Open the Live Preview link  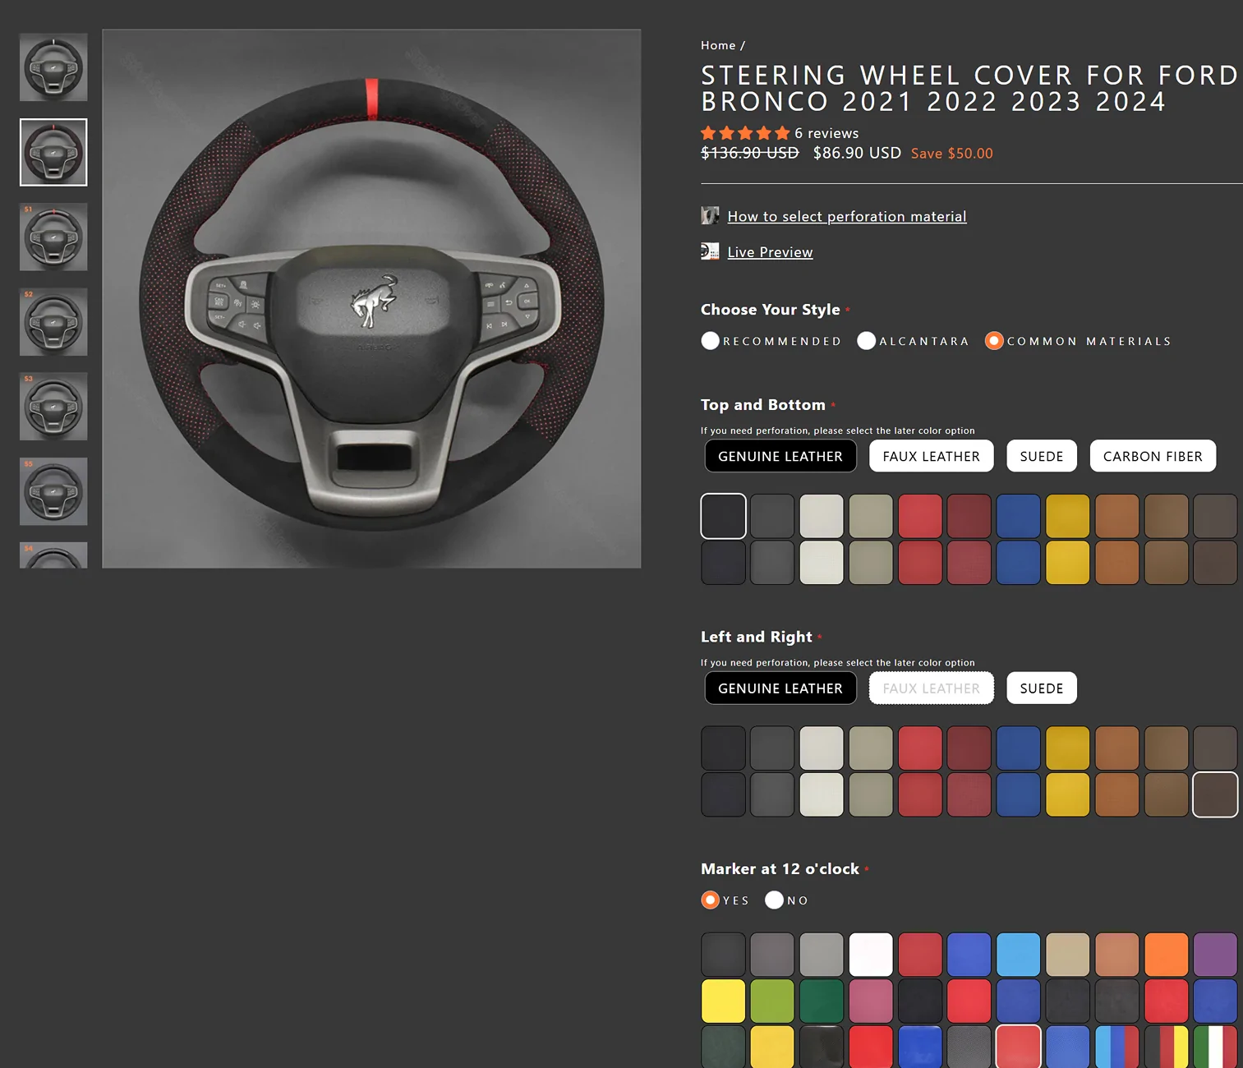[x=770, y=252]
